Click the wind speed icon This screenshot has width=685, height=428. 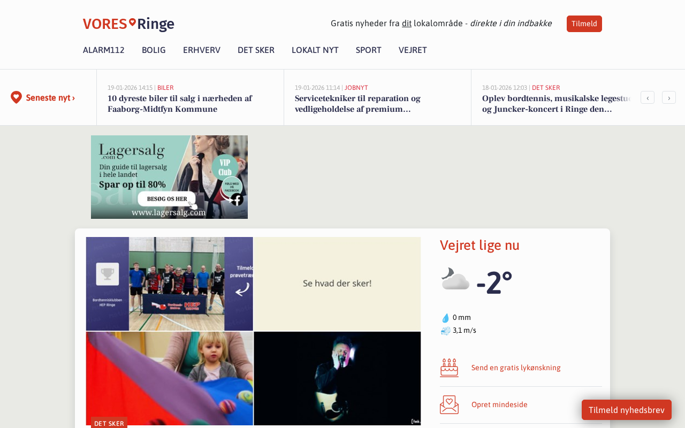tap(445, 331)
